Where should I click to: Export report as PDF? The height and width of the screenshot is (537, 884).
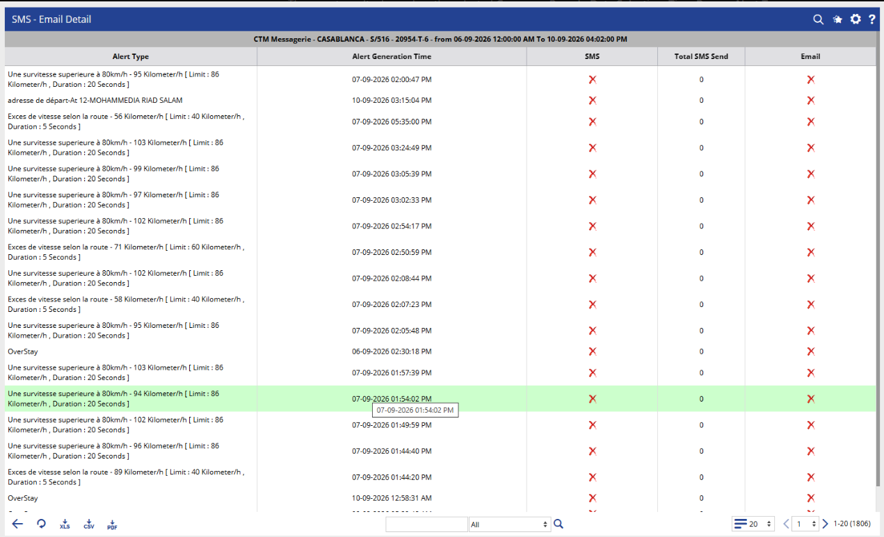pos(112,524)
